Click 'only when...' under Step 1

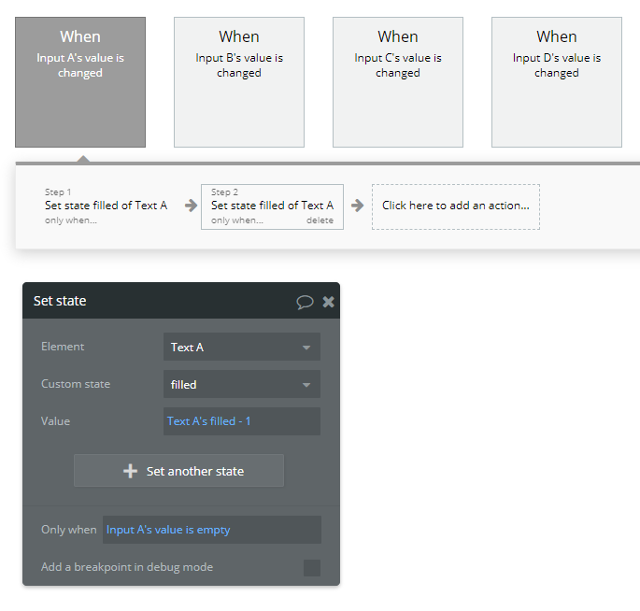click(71, 220)
